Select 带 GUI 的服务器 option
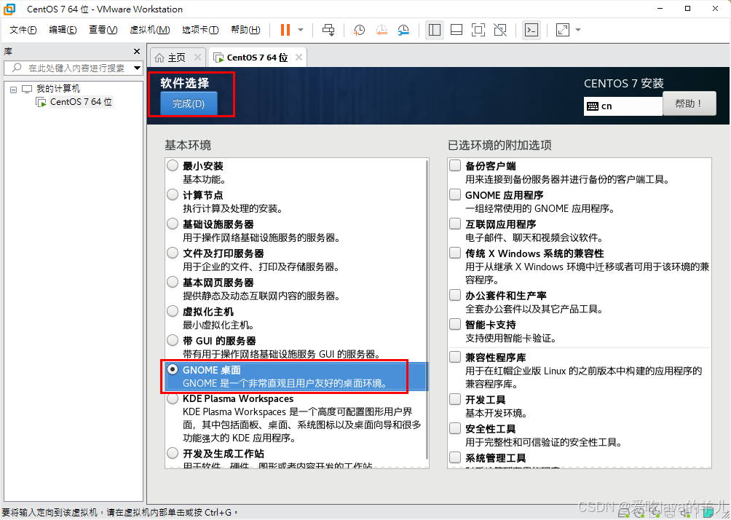This screenshot has height=520, width=731. pos(173,340)
